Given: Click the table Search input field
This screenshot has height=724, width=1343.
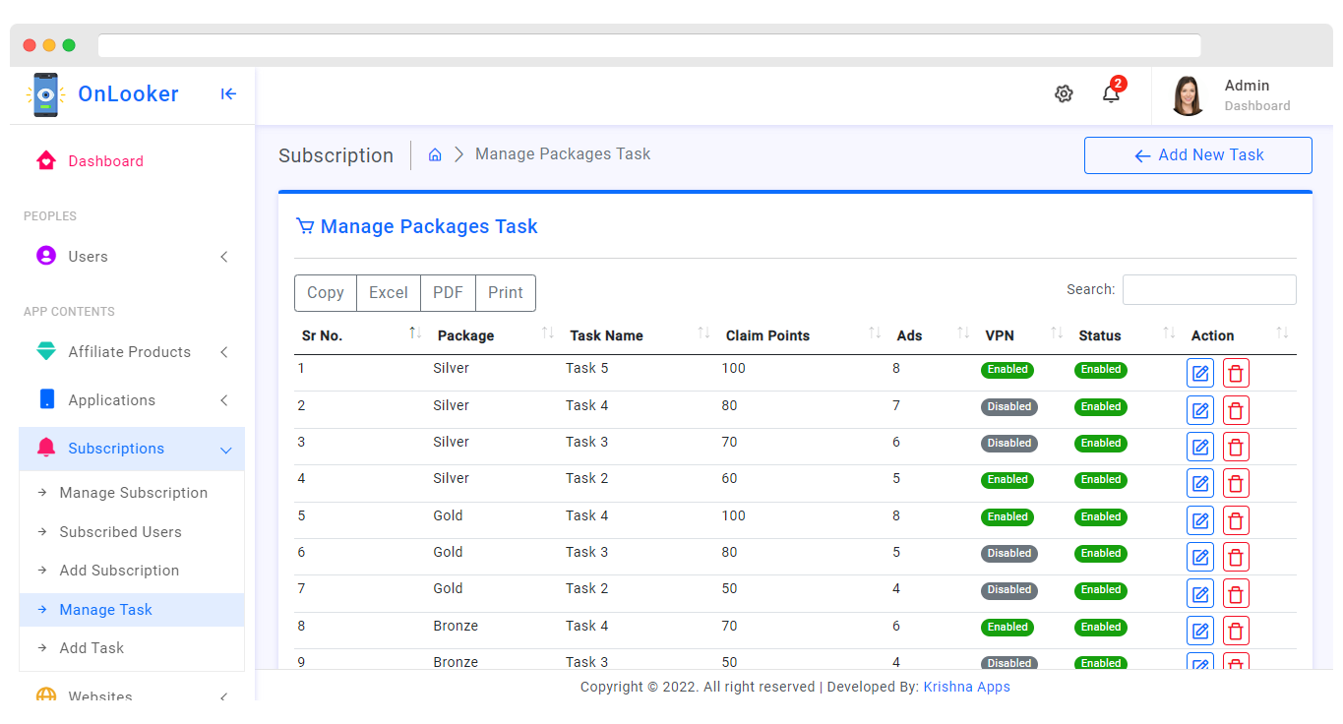Looking at the screenshot, I should [x=1209, y=289].
